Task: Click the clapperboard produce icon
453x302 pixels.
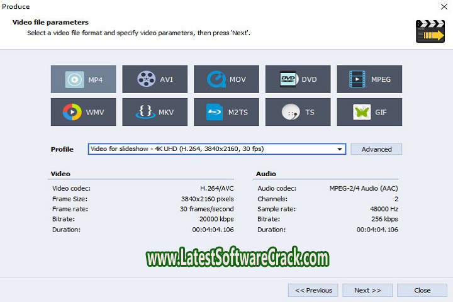Action: [x=430, y=31]
